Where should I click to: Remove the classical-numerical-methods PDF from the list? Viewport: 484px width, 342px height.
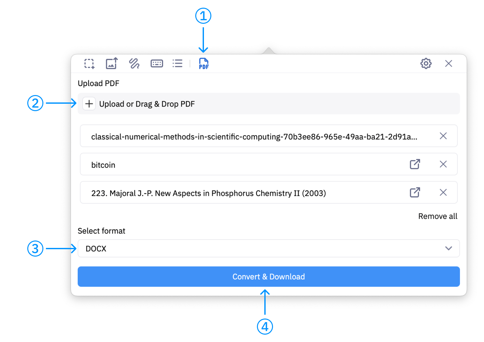[x=443, y=136]
